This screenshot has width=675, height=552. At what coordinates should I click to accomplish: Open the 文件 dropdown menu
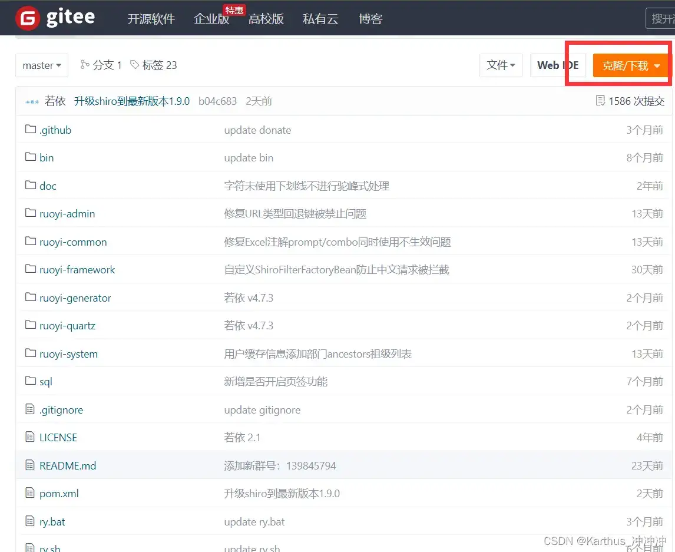pos(501,65)
